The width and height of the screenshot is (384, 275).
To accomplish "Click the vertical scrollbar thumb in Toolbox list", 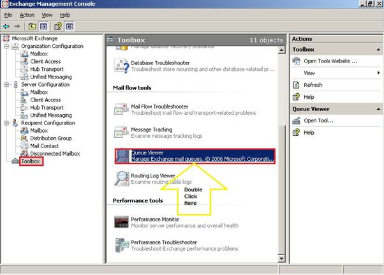I will tap(282, 190).
